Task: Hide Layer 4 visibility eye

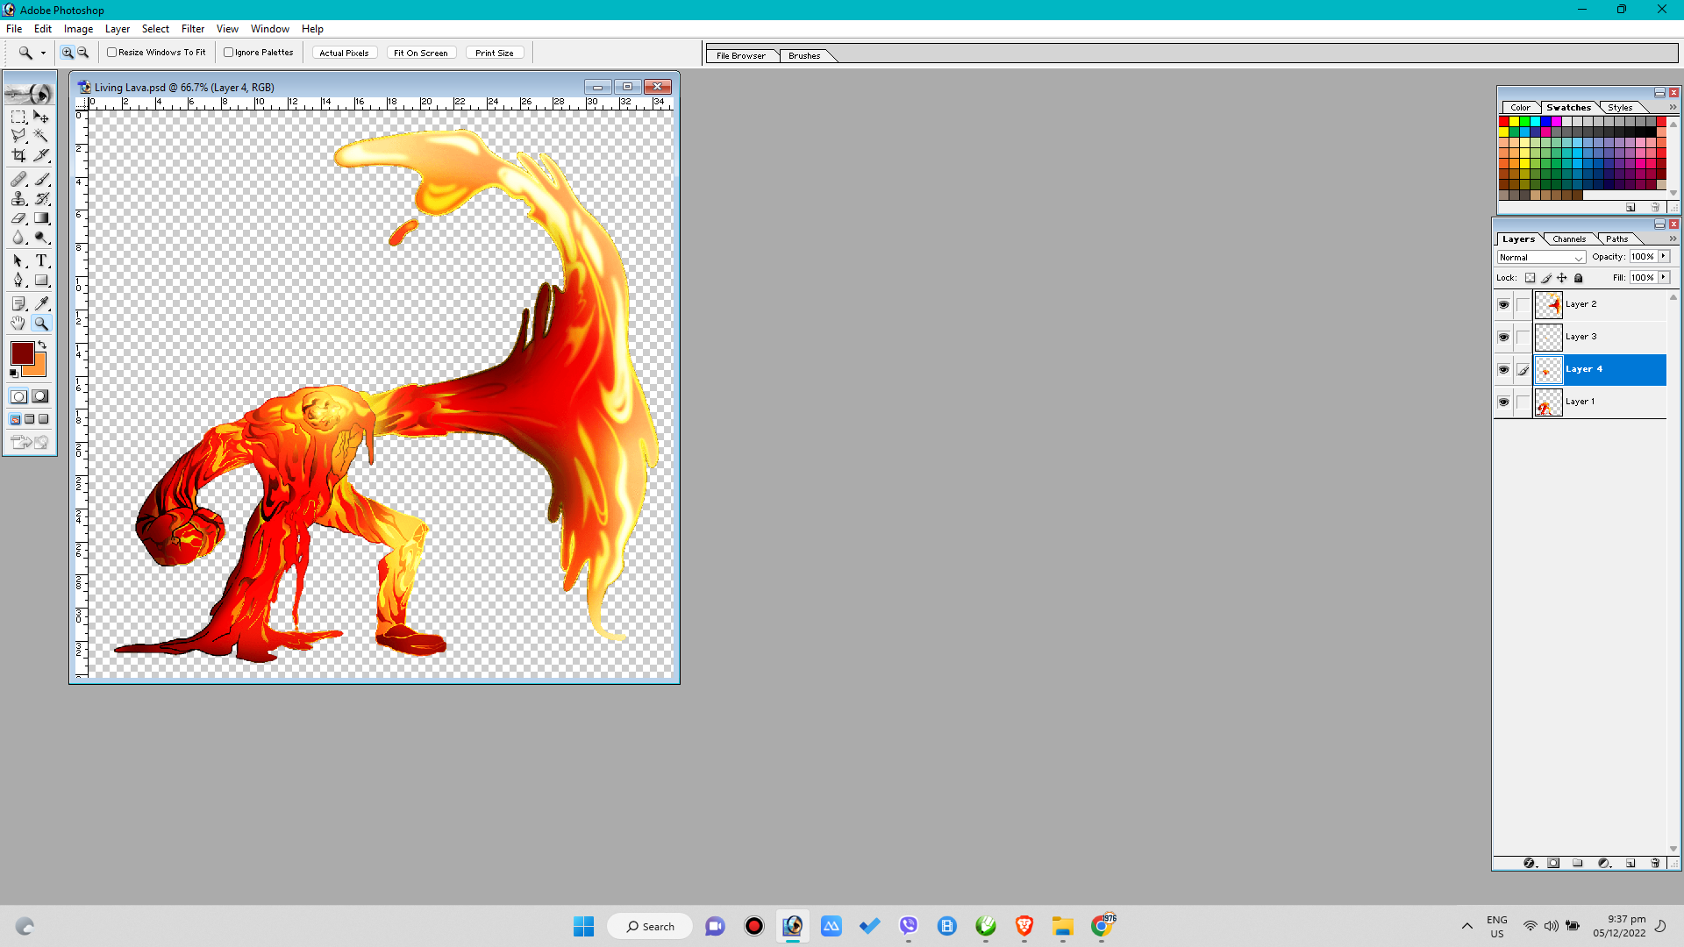Action: pyautogui.click(x=1503, y=370)
